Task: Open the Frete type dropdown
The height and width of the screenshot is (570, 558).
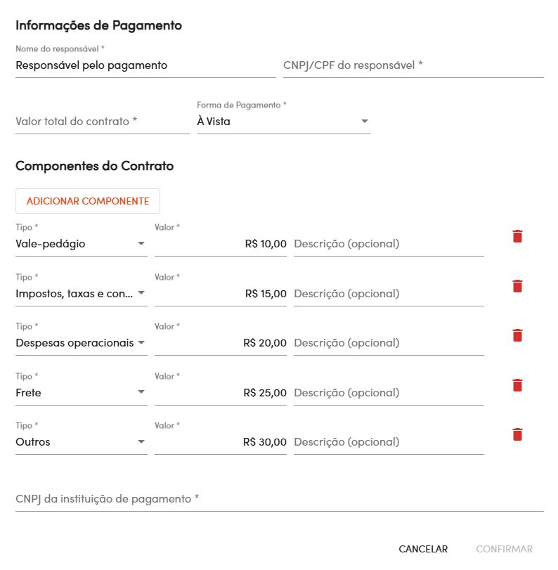Action: 81,393
